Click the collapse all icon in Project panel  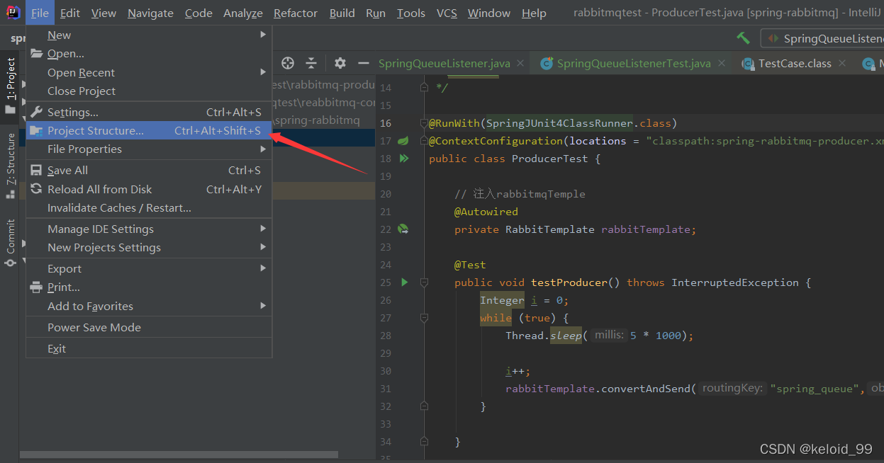310,63
